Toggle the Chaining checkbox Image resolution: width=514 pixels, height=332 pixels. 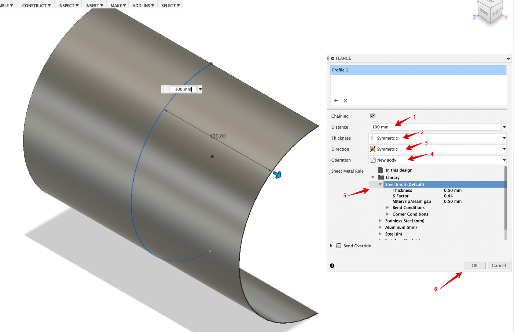pos(373,116)
